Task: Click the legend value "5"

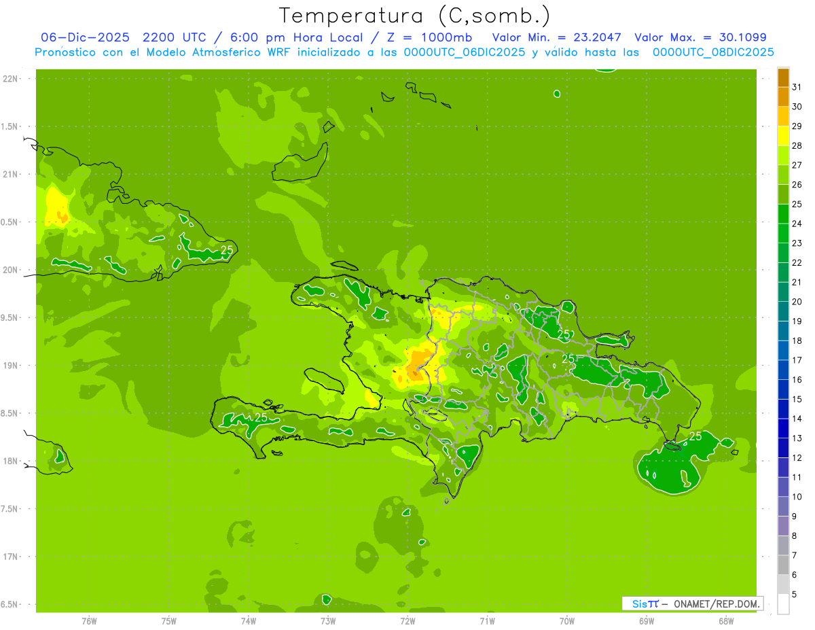Action: click(795, 595)
